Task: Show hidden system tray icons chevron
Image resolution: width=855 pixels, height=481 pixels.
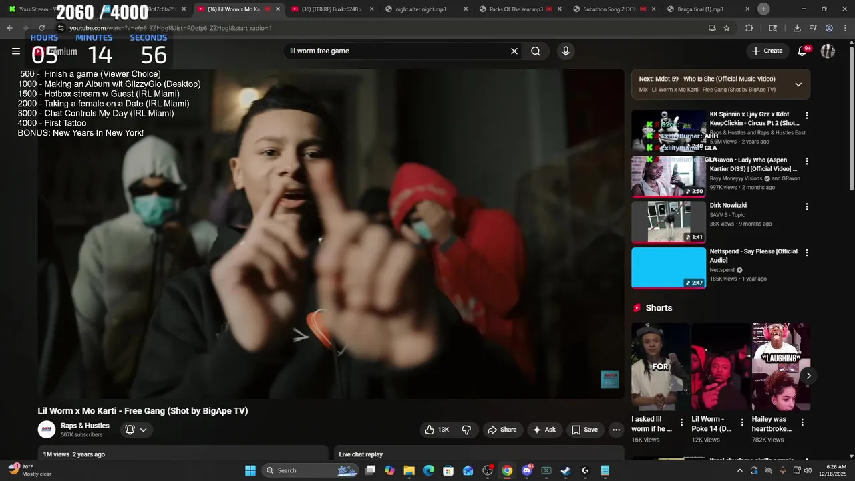Action: [x=739, y=470]
